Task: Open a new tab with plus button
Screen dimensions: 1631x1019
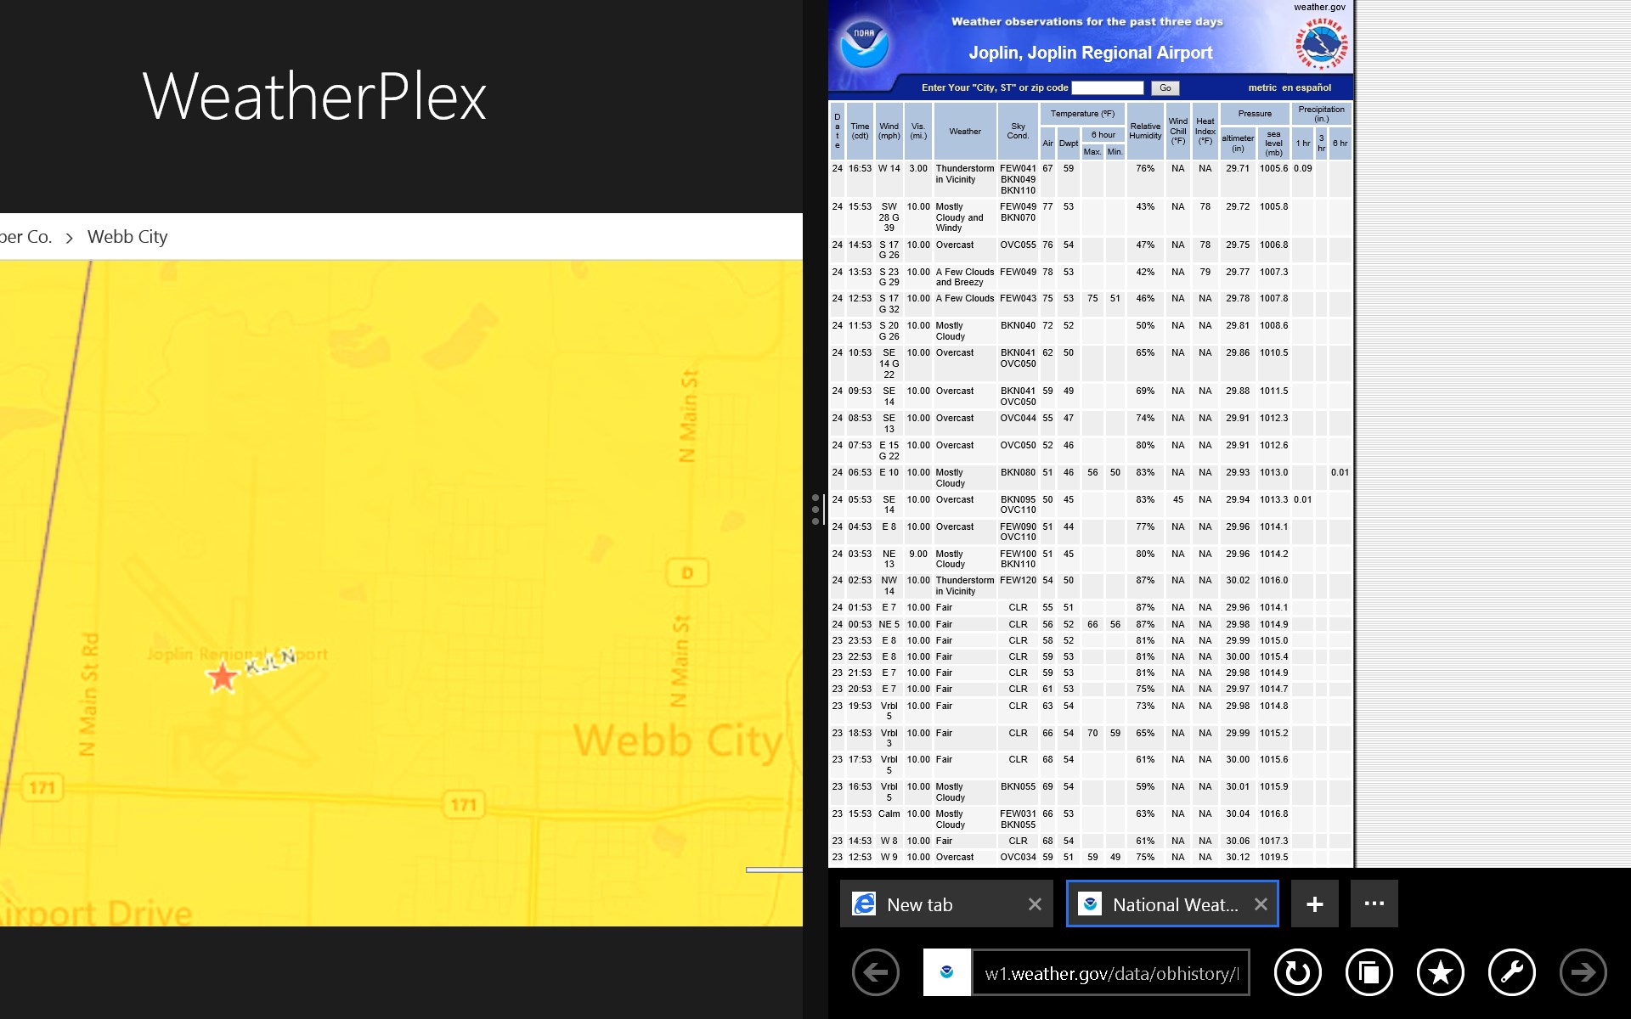Action: 1314,904
